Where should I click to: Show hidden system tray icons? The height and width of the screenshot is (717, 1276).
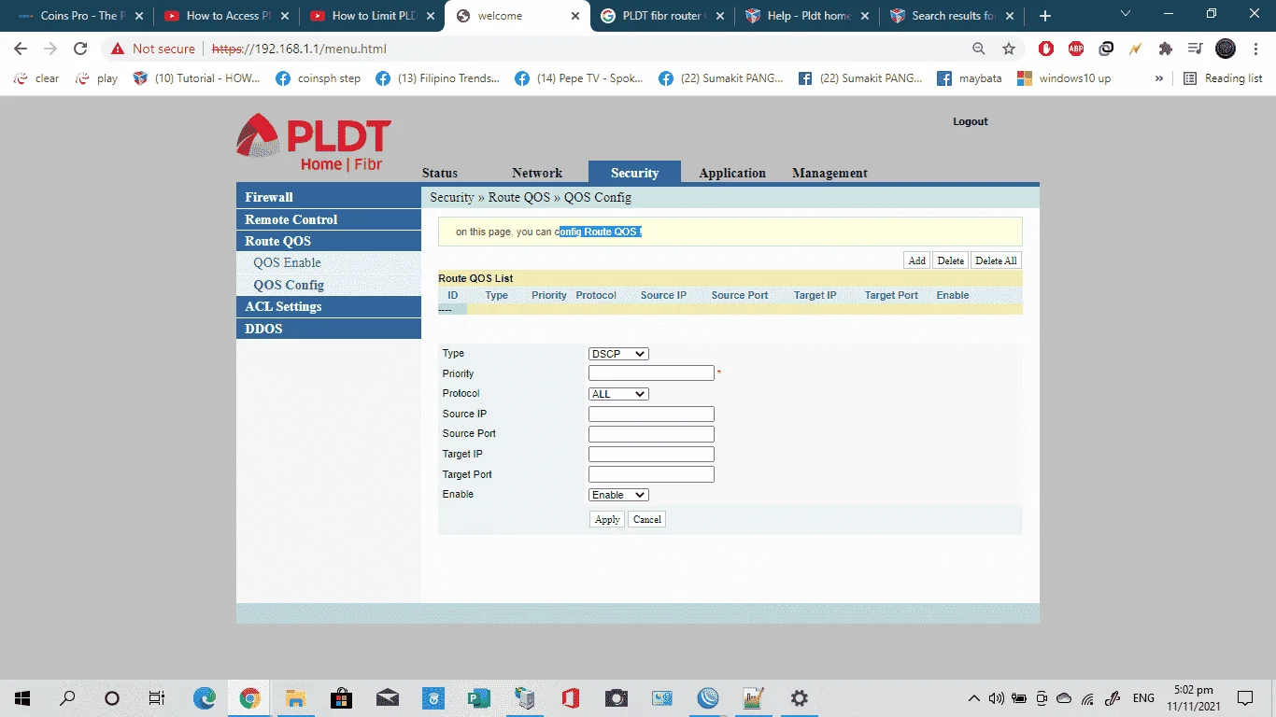point(974,698)
